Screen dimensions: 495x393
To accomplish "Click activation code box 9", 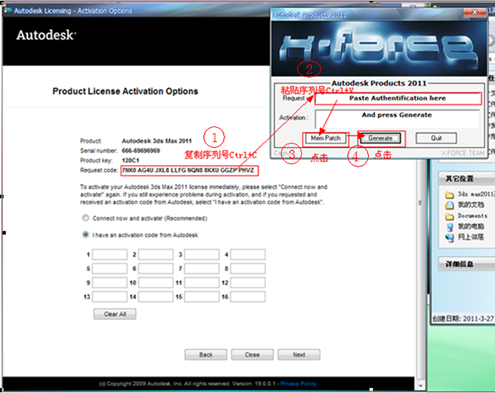I will 109,282.
